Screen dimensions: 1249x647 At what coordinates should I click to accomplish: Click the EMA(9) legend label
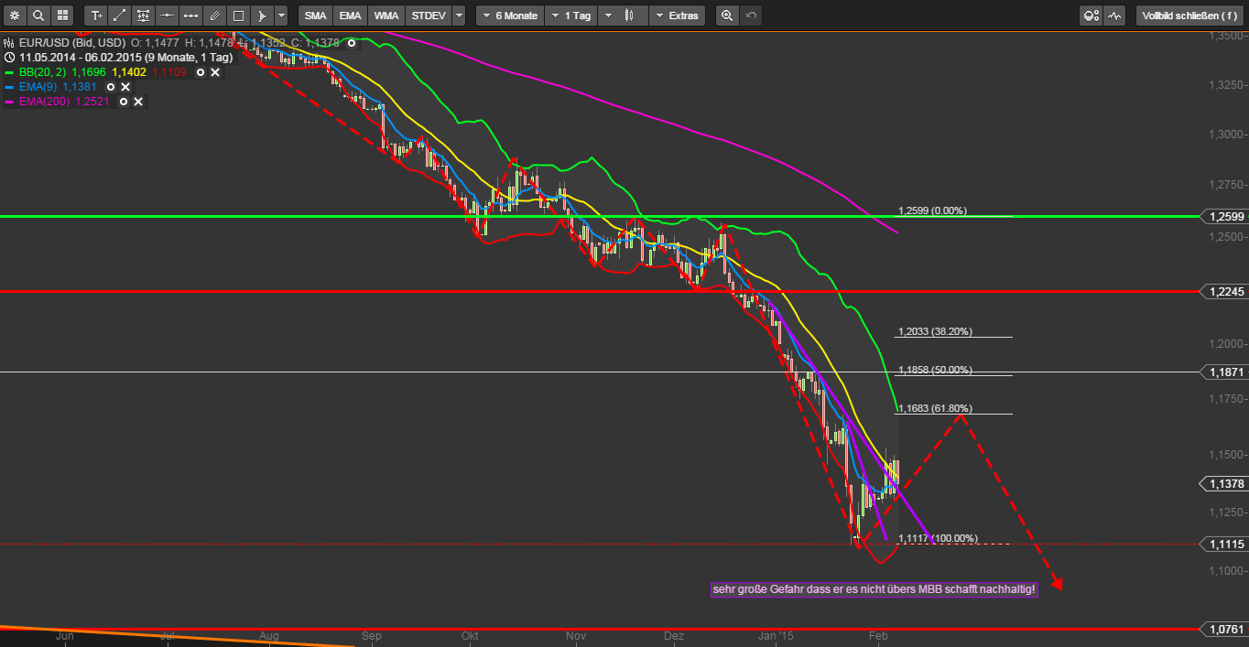click(38, 87)
